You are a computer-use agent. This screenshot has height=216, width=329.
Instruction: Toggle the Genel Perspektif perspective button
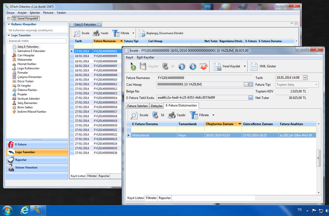click(x=26, y=18)
